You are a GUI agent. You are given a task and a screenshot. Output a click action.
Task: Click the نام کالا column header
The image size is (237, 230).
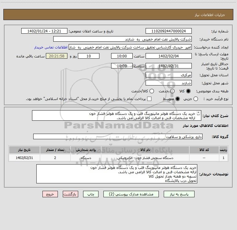point(145,150)
